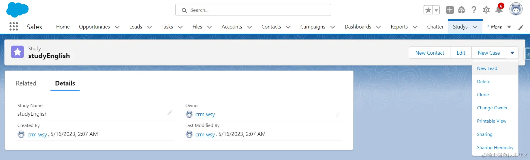Image resolution: width=530 pixels, height=160 pixels.
Task: Click the Edit button
Action: [x=461, y=53]
